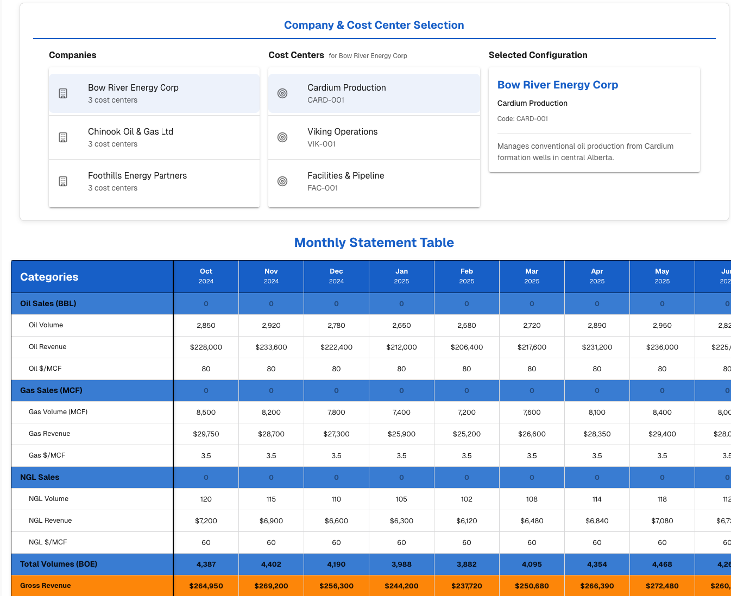Screen dimensions: 731x596
Task: Open the Bow River Energy Corp heading link
Action: point(558,85)
